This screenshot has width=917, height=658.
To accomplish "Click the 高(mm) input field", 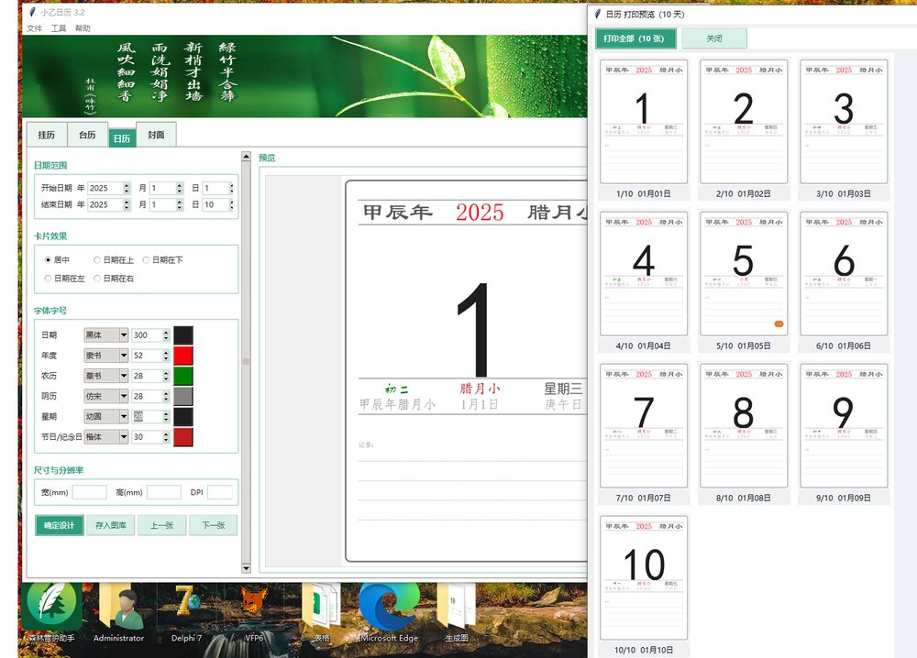I will (x=164, y=492).
